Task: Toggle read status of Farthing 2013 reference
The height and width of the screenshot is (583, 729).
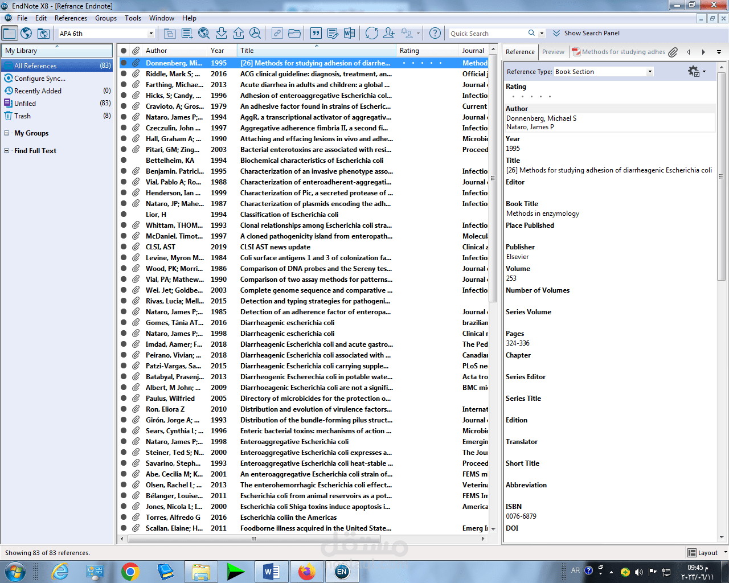Action: (124, 85)
